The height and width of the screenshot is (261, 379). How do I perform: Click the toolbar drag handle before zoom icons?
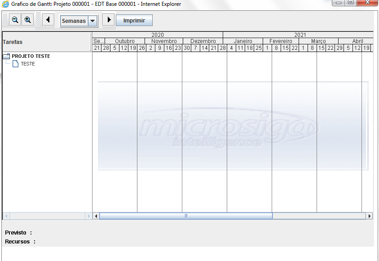coord(5,20)
